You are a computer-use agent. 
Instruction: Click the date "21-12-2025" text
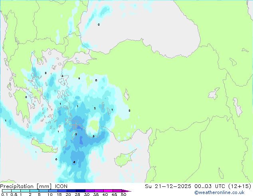[x=173, y=186]
